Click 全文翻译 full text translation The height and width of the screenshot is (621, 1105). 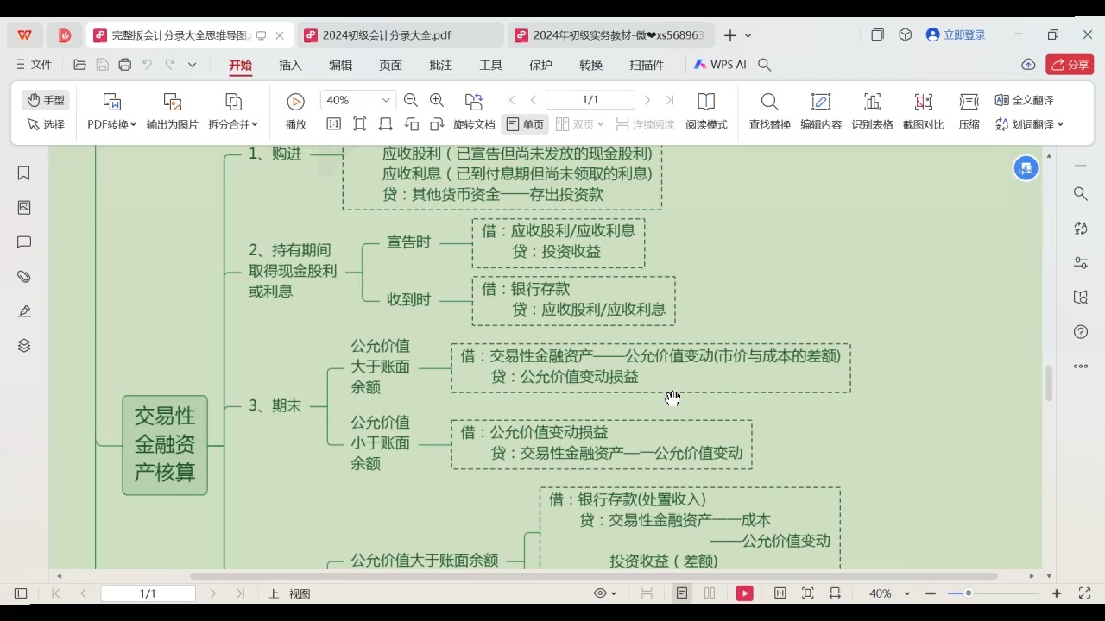pos(1025,100)
